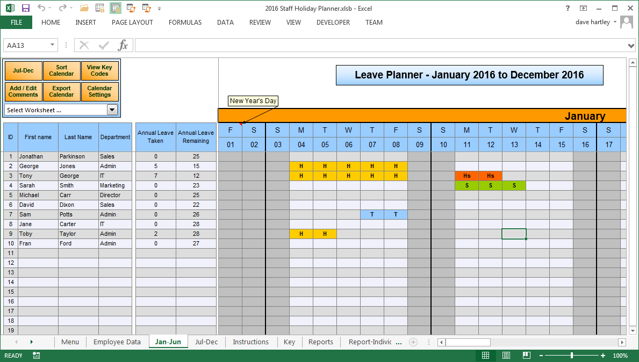Screen dimensions: 639x362
Task: Click the zoom slider handle
Action: pyautogui.click(x=571, y=356)
